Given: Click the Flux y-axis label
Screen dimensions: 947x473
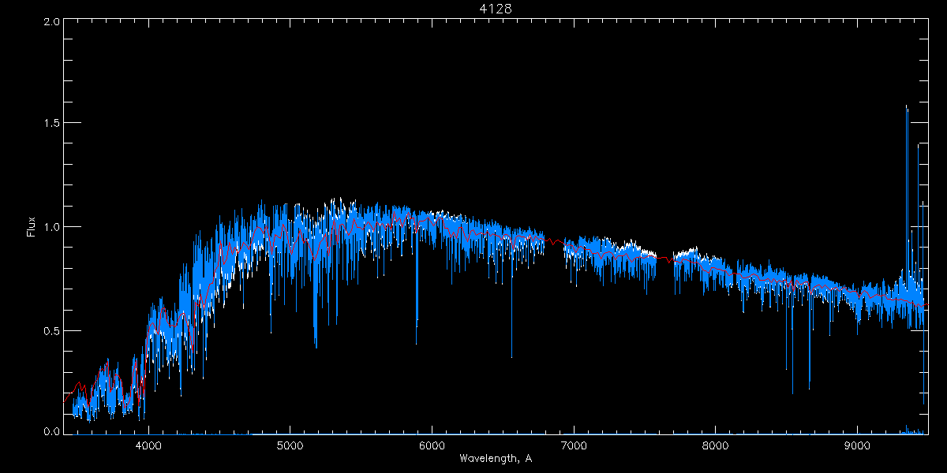Looking at the screenshot, I should [32, 227].
